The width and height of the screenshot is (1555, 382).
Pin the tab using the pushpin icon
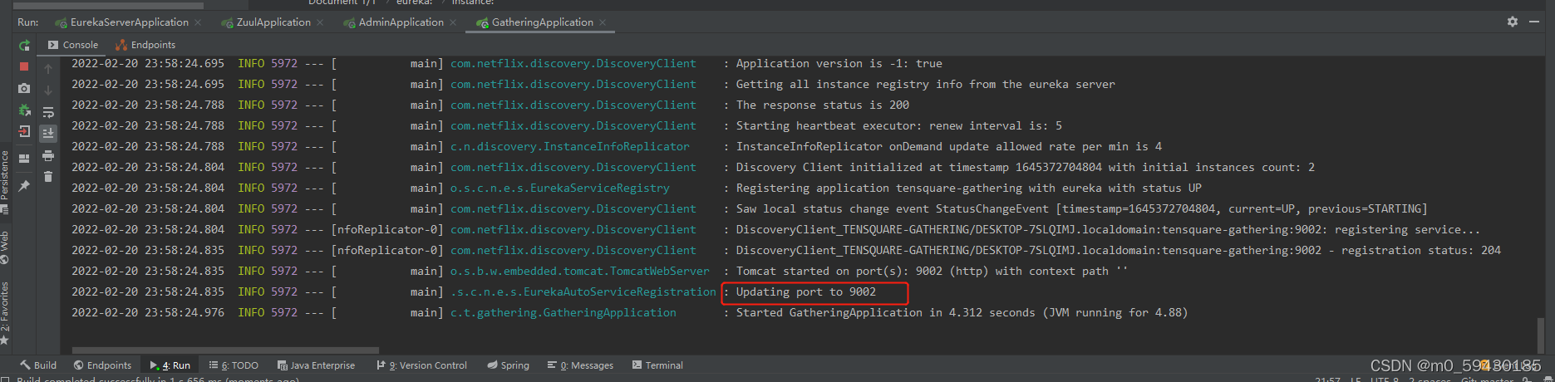[x=24, y=186]
